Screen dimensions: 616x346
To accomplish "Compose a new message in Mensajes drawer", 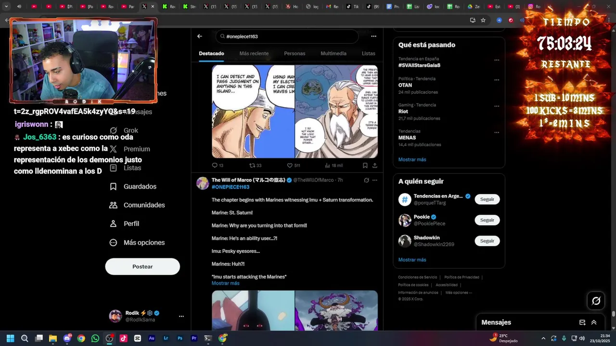I will (582, 322).
